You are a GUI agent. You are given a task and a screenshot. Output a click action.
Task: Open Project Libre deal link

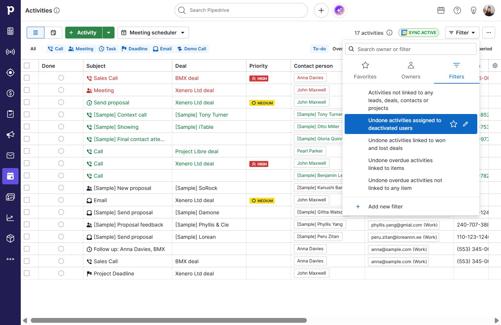coord(197,151)
